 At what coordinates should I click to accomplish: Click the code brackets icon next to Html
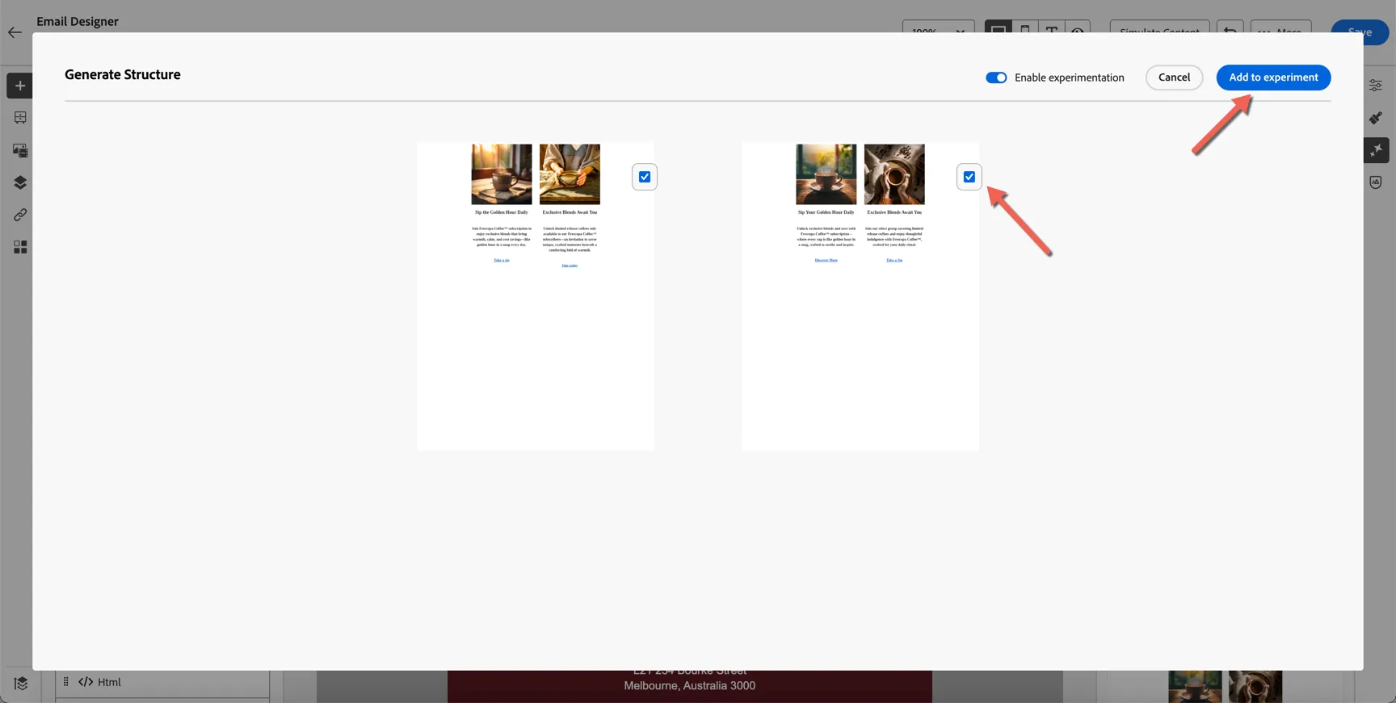pyautogui.click(x=86, y=682)
